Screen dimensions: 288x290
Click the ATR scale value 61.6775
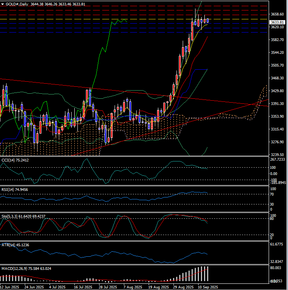tap(276, 244)
